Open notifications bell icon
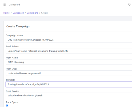Image resolution: width=132 pixels, height=107 pixels. [x=129, y=4]
